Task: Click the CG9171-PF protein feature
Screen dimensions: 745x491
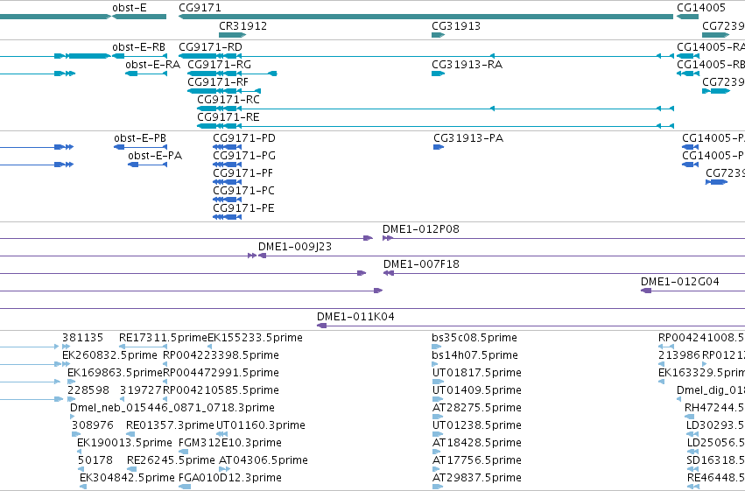Action: pyautogui.click(x=227, y=182)
